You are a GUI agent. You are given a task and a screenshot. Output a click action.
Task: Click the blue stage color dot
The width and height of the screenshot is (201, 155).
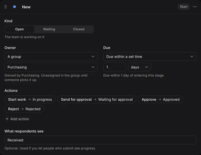click(15, 7)
